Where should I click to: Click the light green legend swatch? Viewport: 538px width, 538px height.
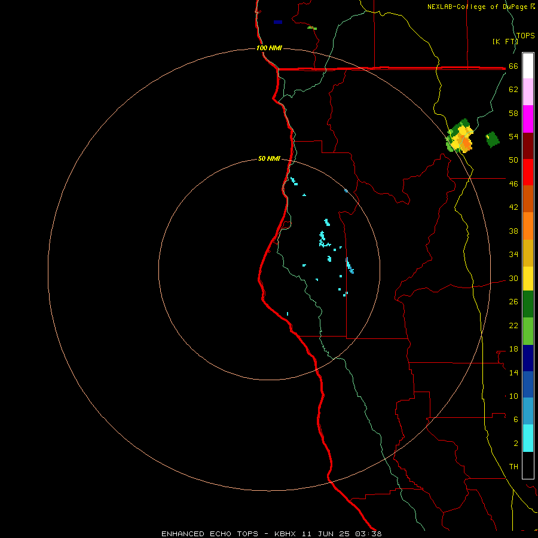tap(528, 331)
